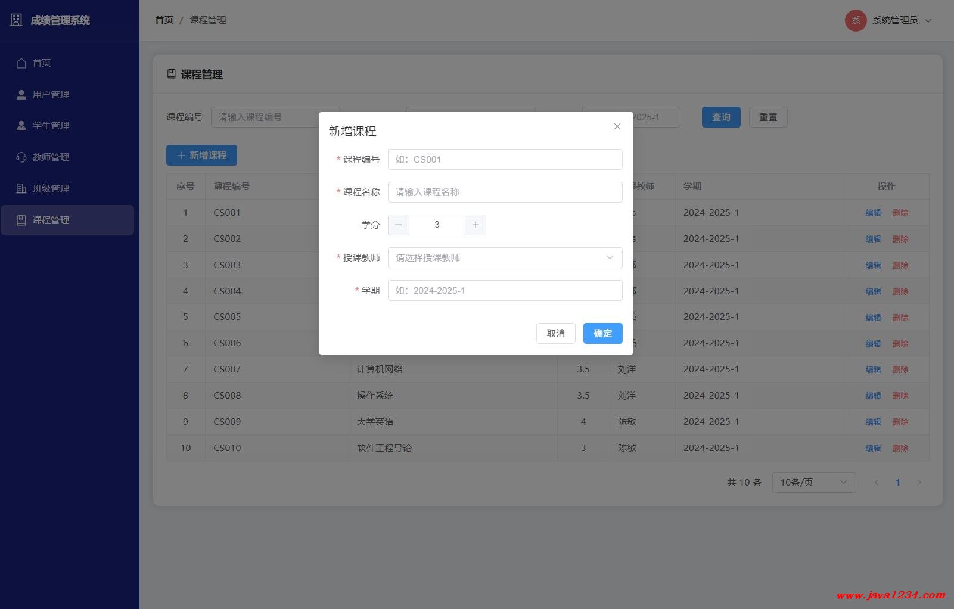The width and height of the screenshot is (954, 609).
Task: Click the teacher management headset icon
Action: tap(21, 157)
